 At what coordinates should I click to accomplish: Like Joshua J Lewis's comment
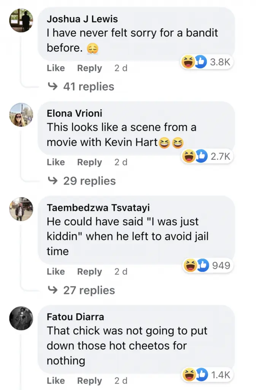(56, 68)
